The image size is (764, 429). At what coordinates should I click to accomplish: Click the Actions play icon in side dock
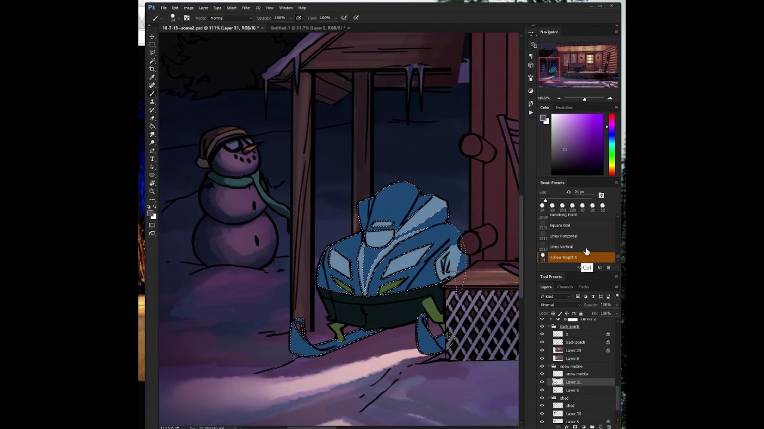pyautogui.click(x=531, y=113)
